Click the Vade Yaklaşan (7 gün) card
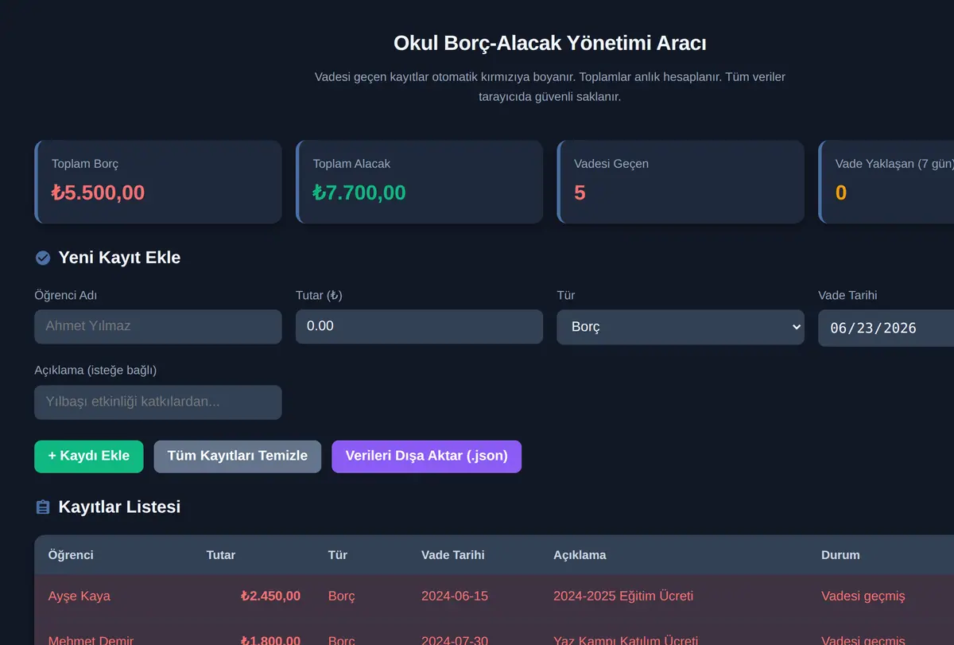This screenshot has width=954, height=645. tap(886, 182)
